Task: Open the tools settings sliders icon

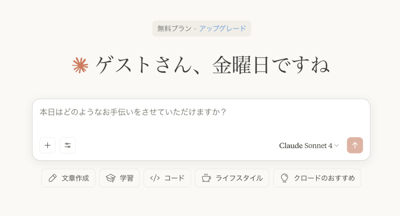Action: point(68,145)
